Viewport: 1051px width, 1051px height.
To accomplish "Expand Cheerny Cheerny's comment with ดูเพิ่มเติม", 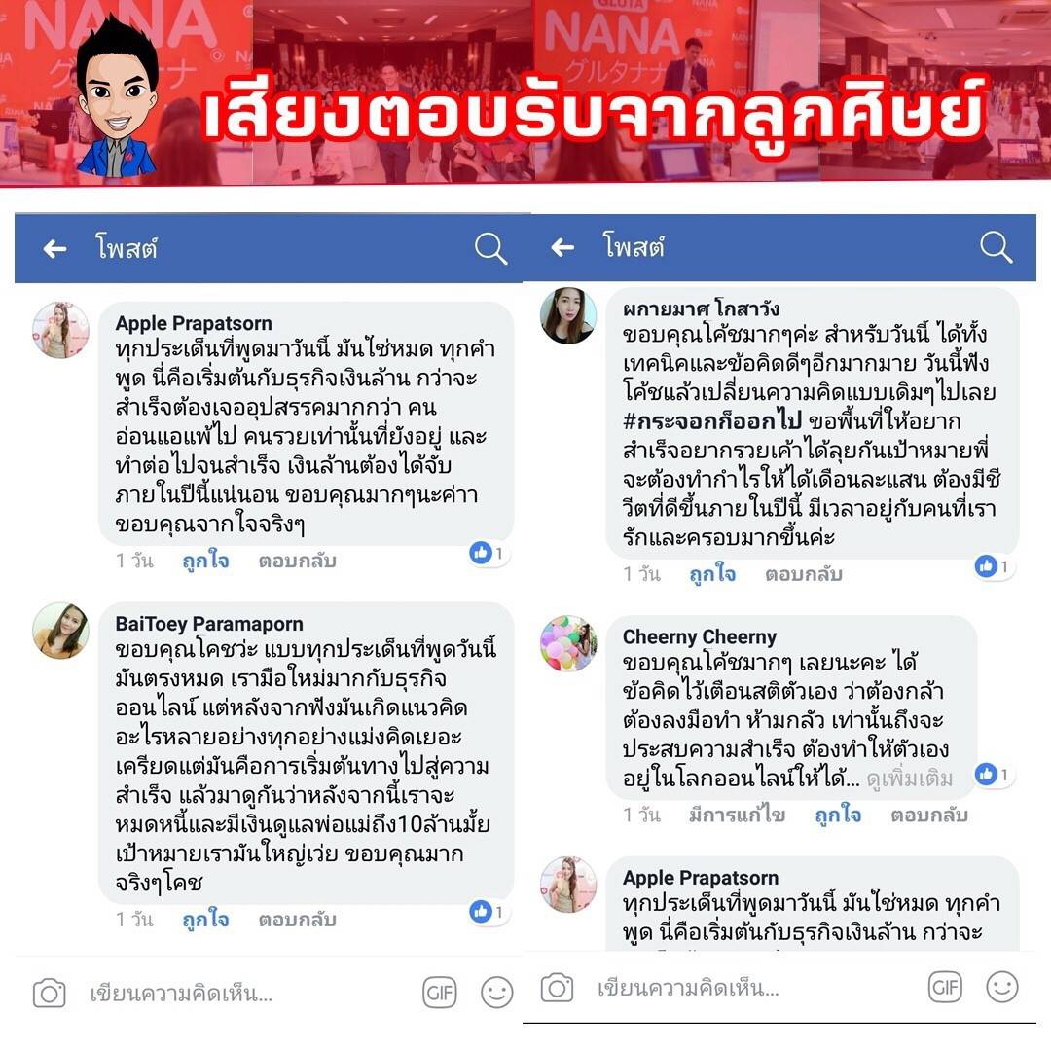I will pyautogui.click(x=910, y=779).
